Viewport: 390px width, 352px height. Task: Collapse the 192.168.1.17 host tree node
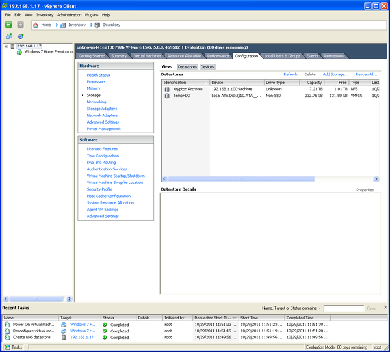pos(6,46)
